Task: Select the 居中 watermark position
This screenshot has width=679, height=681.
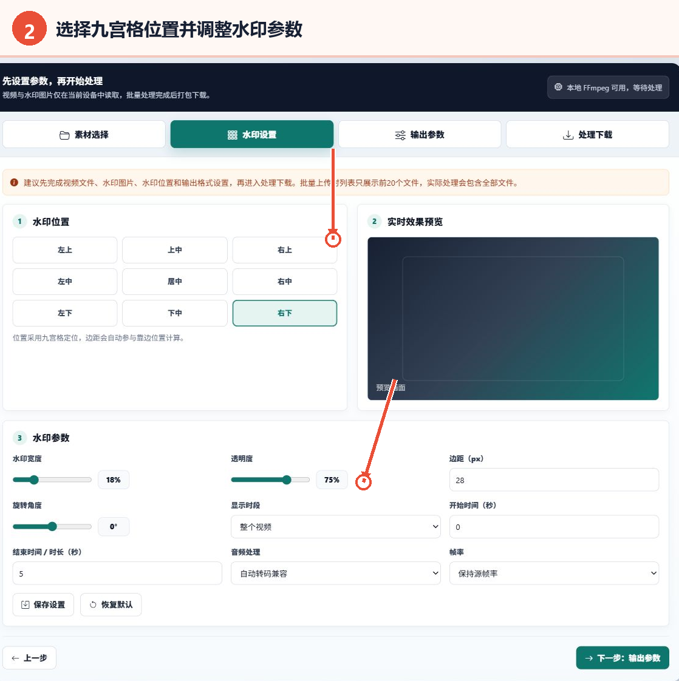Action: tap(175, 282)
